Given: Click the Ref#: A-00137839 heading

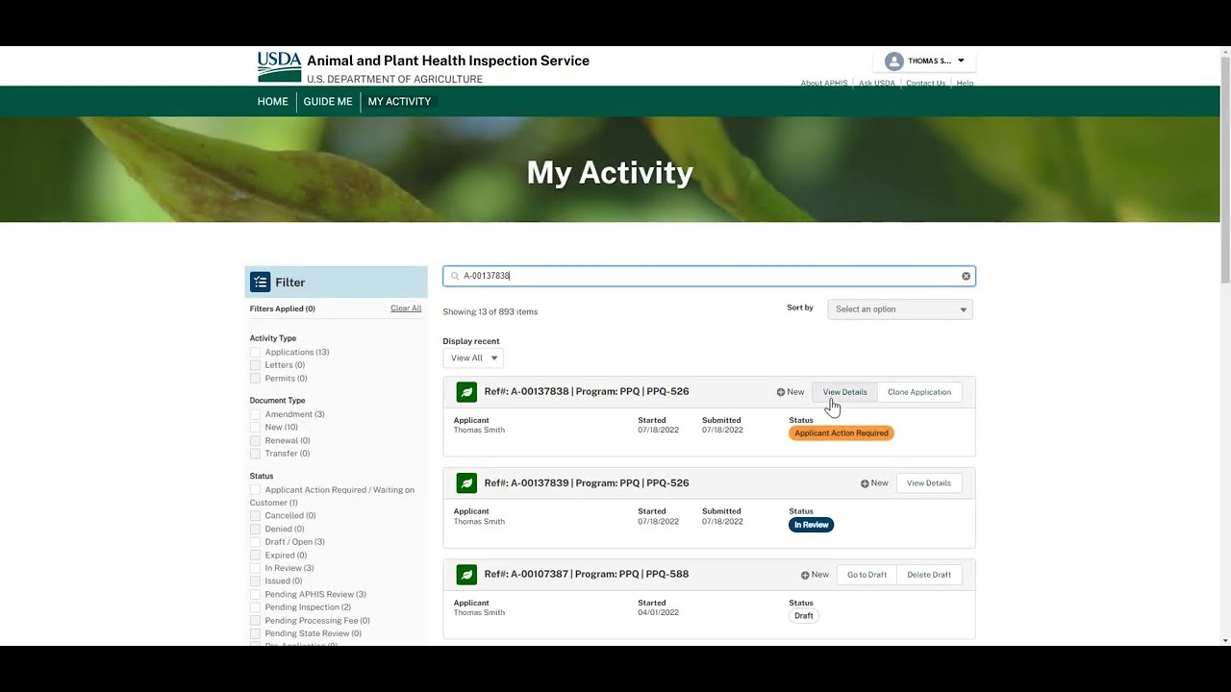Looking at the screenshot, I should point(587,483).
